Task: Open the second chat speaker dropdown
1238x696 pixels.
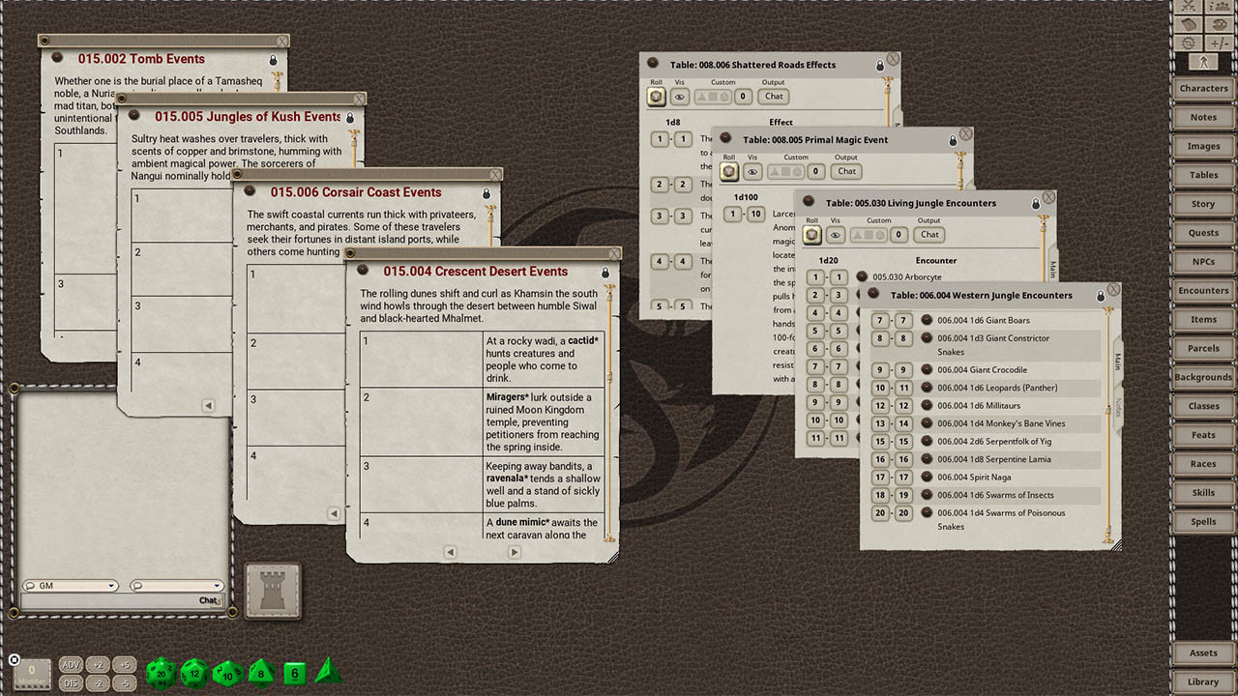Action: (177, 585)
